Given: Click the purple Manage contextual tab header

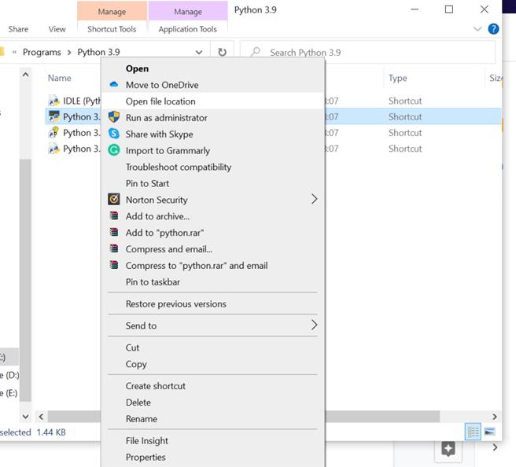Looking at the screenshot, I should pyautogui.click(x=188, y=12).
